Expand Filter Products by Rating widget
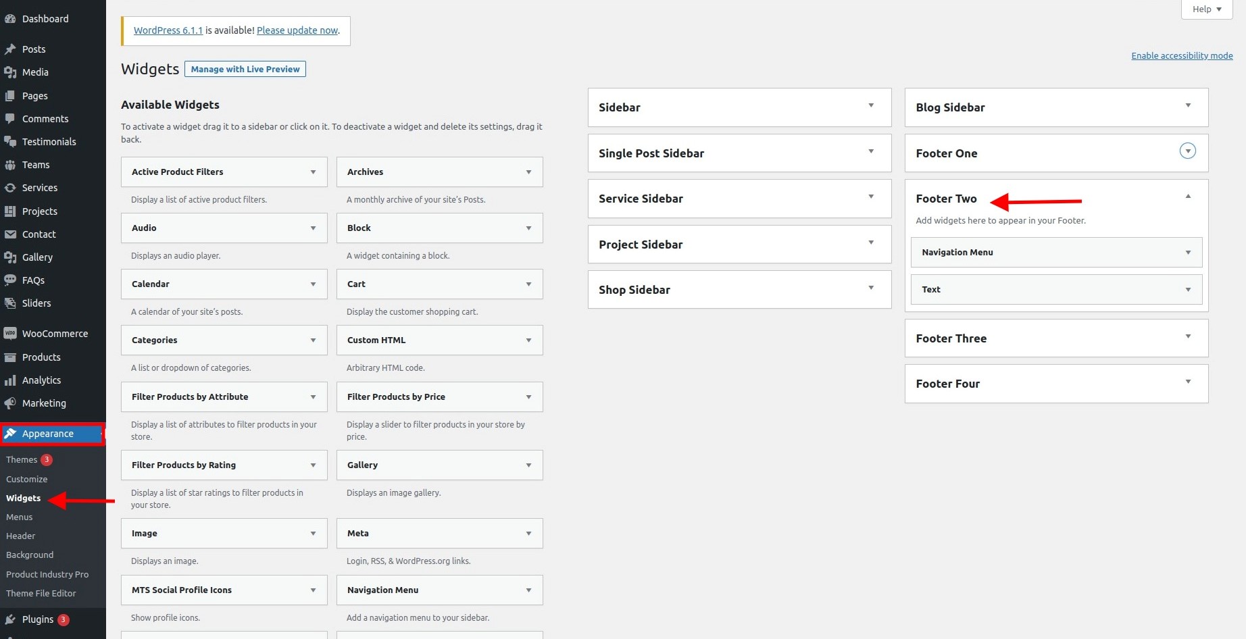The width and height of the screenshot is (1246, 639). (x=313, y=465)
